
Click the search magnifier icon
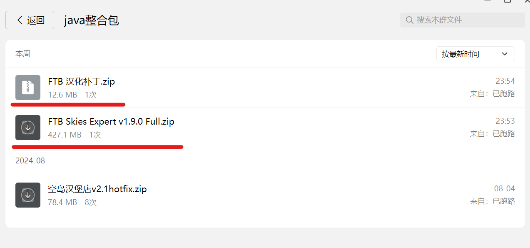point(410,20)
